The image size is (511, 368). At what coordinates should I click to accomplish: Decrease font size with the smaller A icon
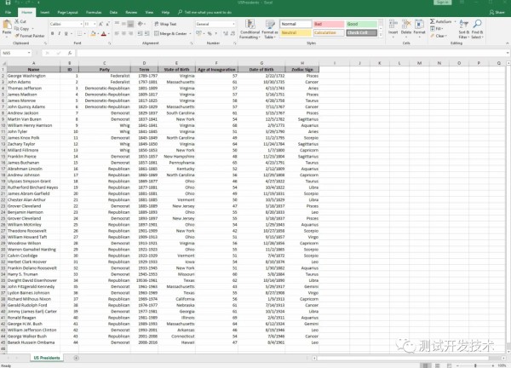(x=107, y=24)
